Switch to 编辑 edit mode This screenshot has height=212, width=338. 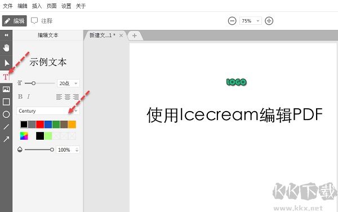tap(15, 21)
